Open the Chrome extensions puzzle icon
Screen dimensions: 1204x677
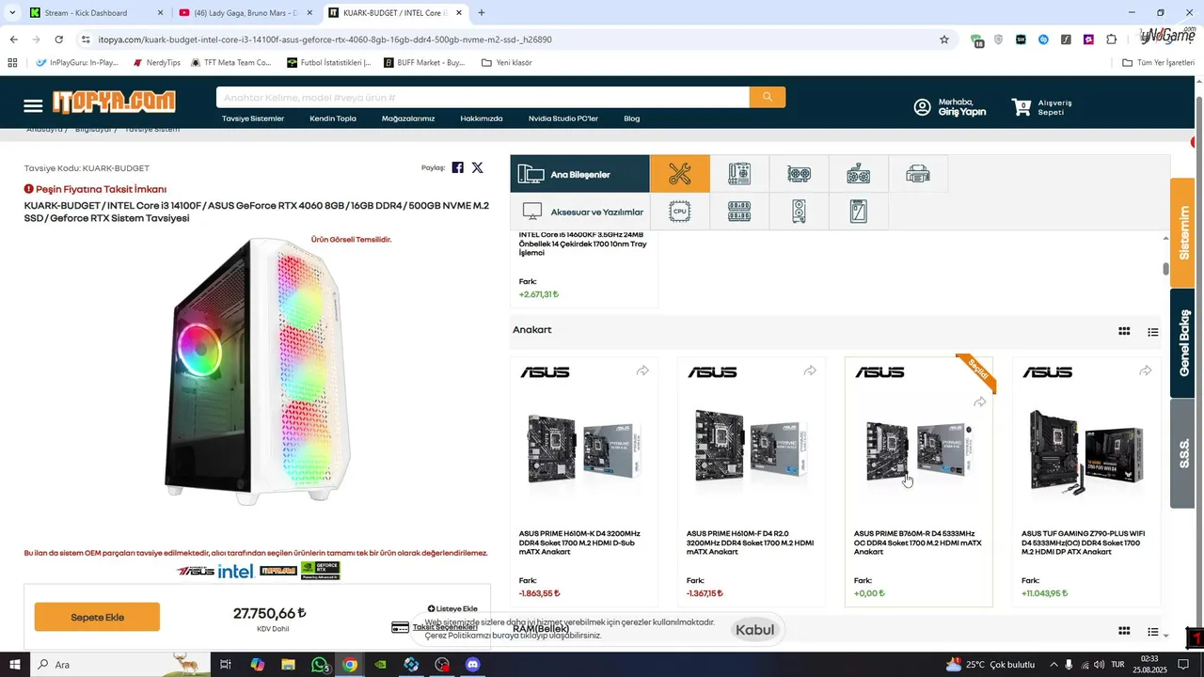[x=1111, y=39]
